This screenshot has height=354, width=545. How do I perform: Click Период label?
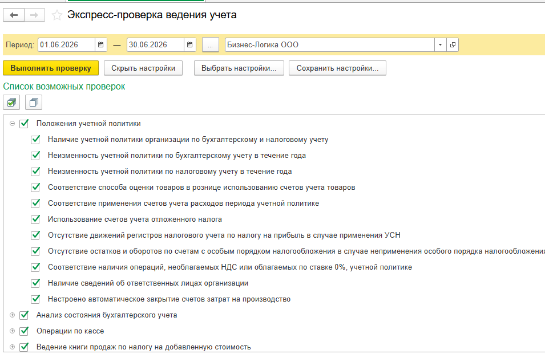[20, 45]
